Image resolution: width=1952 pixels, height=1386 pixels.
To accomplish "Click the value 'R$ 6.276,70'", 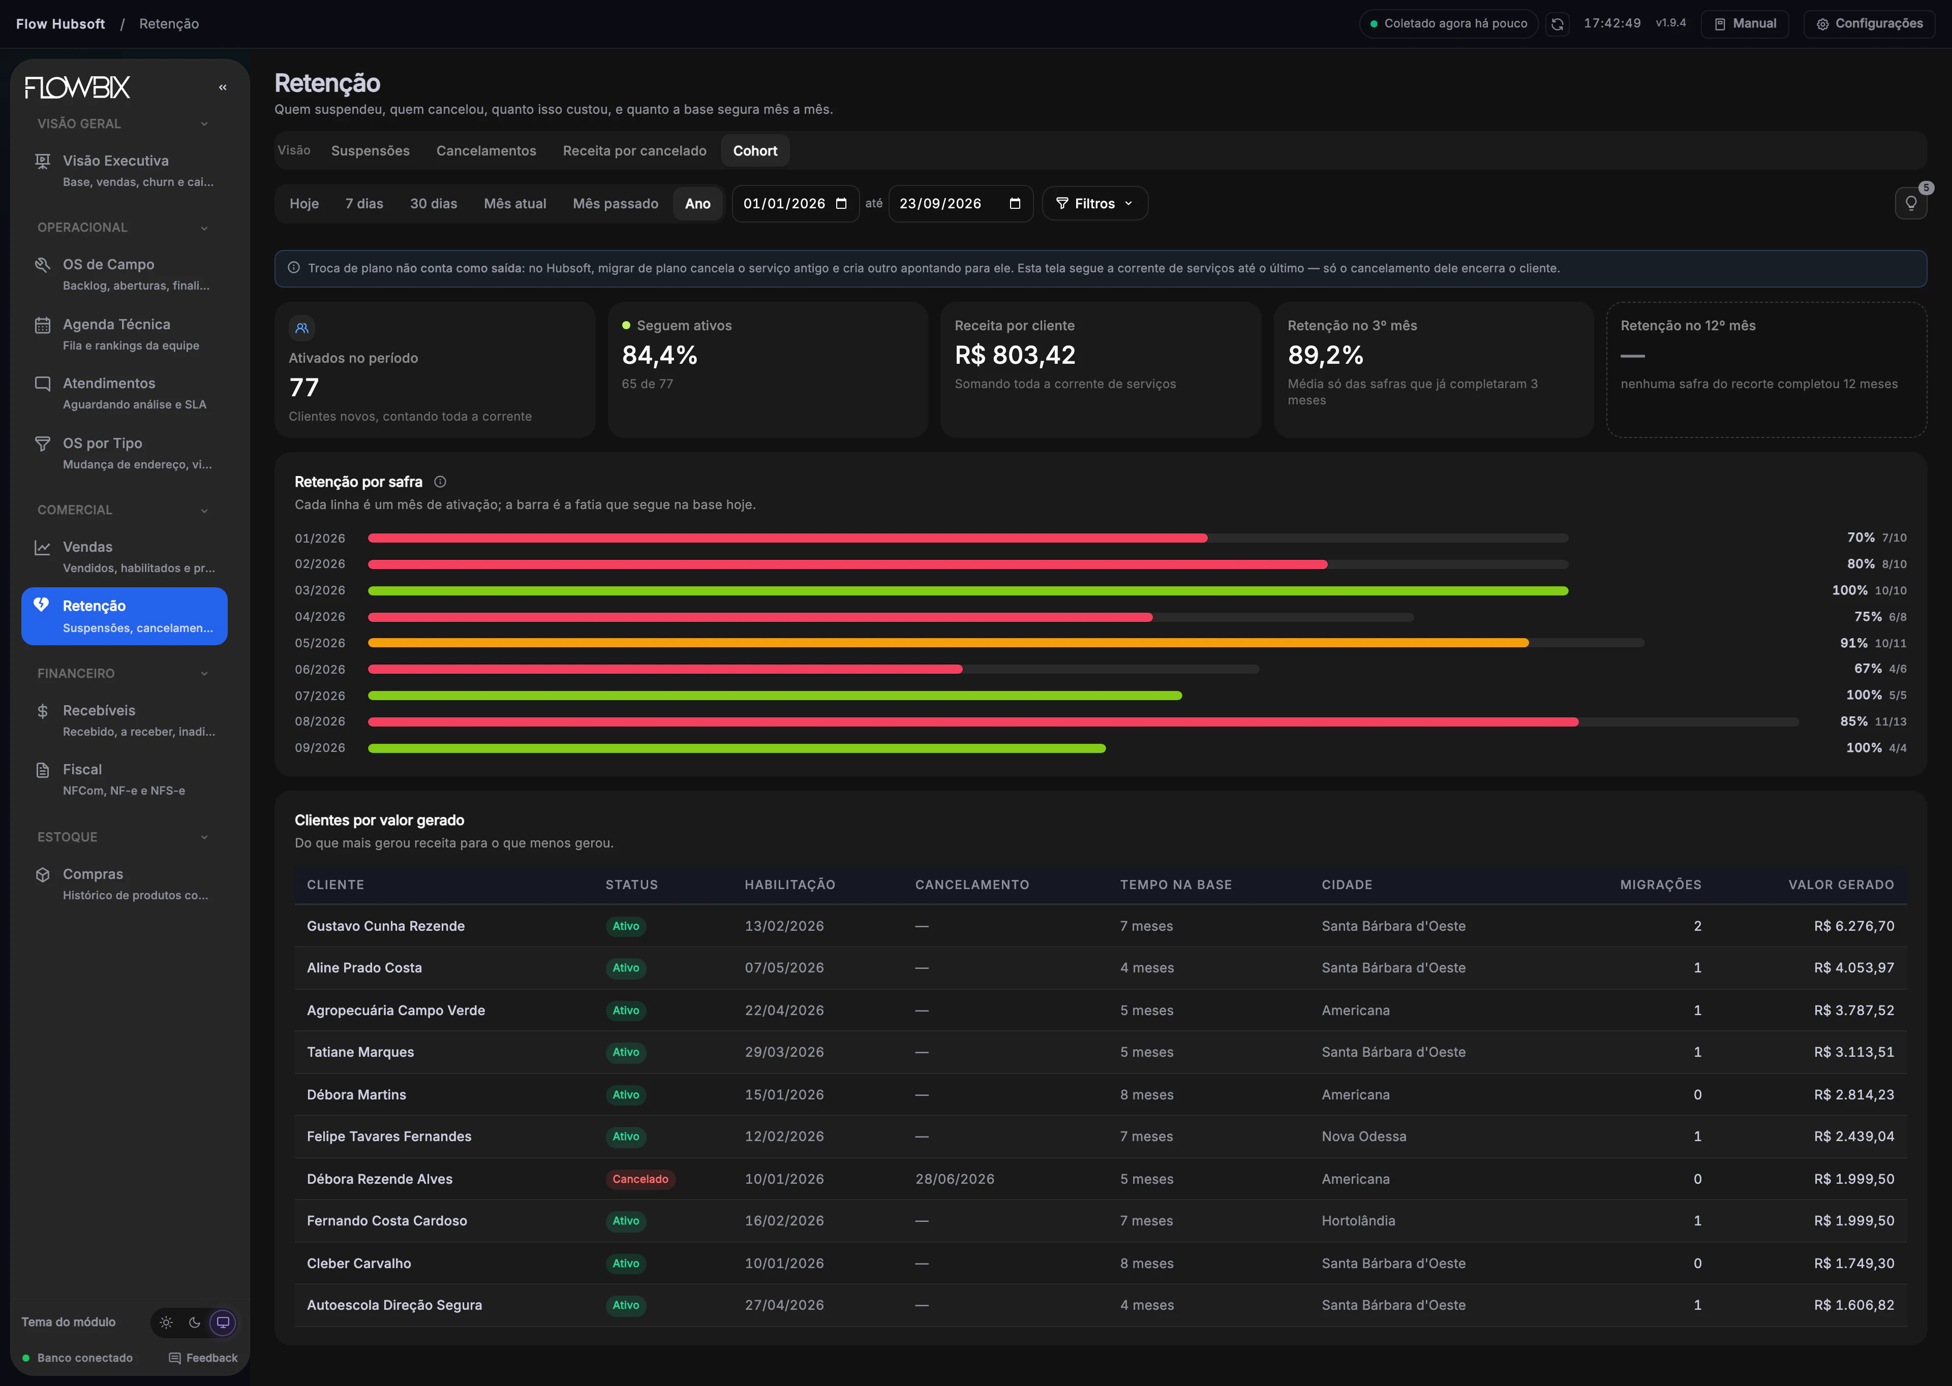I will 1854,926.
